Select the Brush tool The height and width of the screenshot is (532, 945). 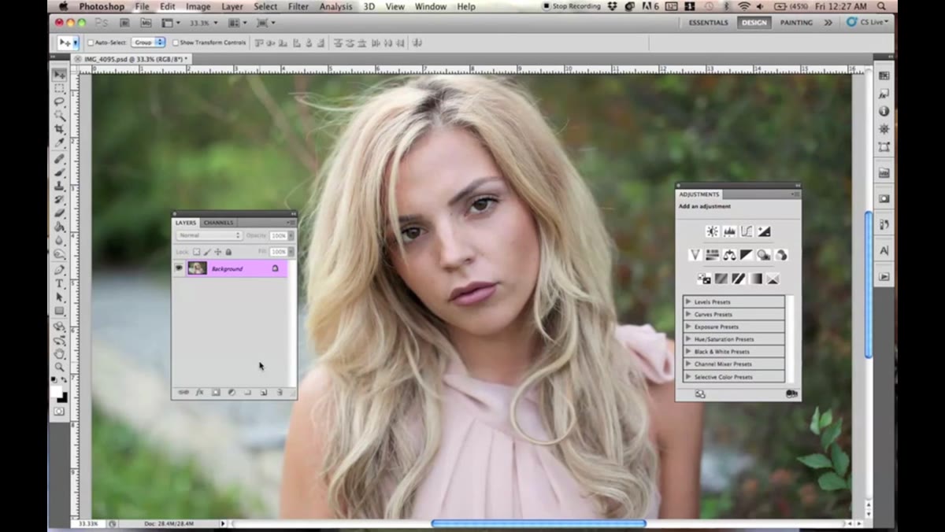59,172
